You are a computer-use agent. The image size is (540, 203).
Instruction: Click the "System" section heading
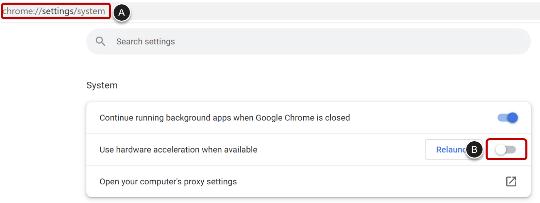click(x=102, y=85)
